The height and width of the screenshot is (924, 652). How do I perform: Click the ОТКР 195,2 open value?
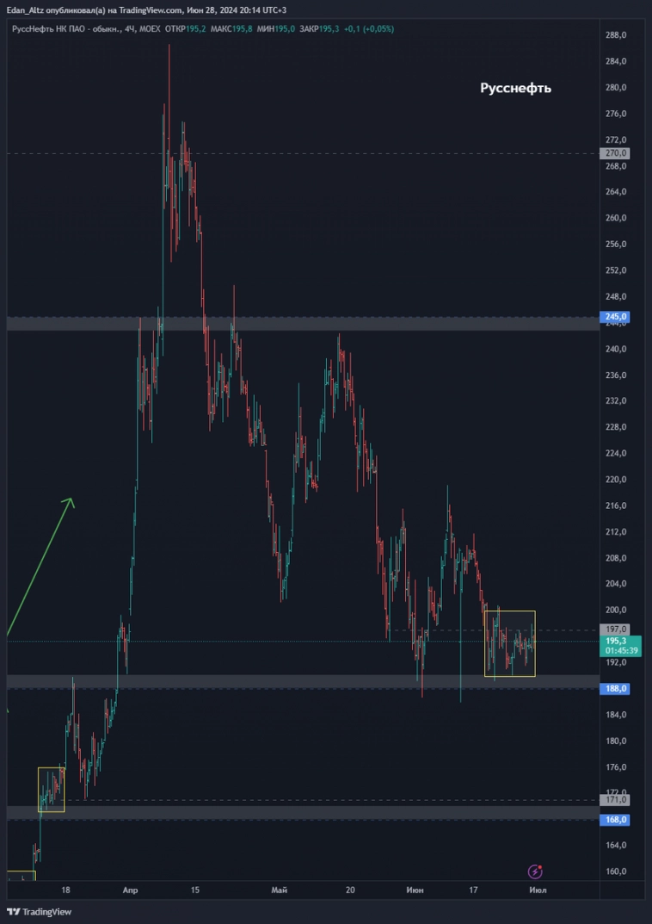[186, 29]
